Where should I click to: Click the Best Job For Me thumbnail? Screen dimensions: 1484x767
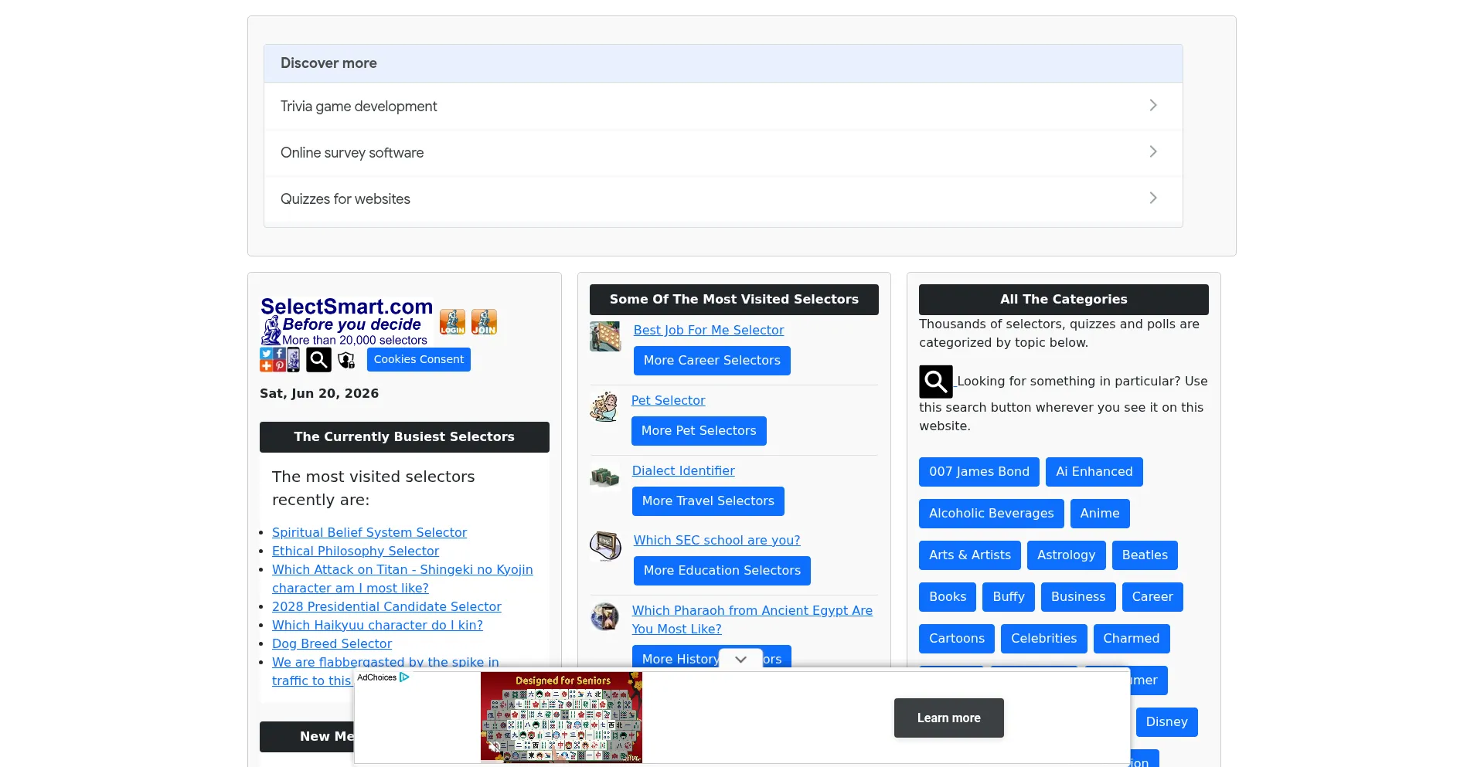tap(605, 337)
